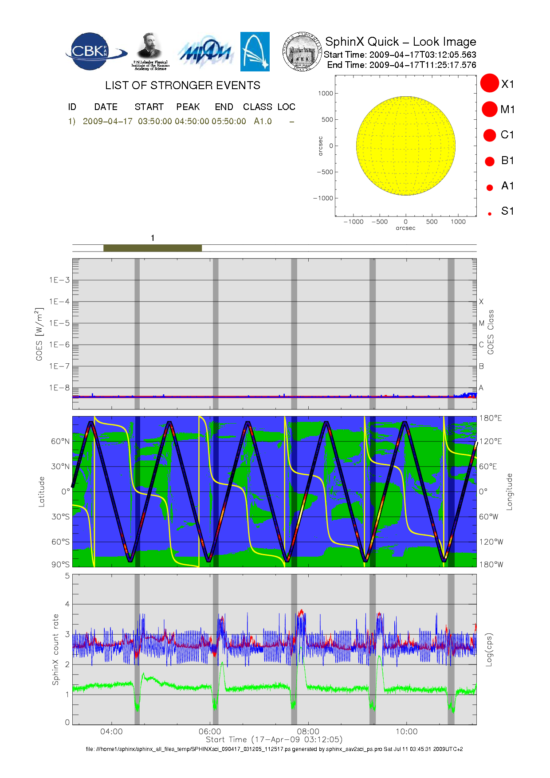The height and width of the screenshot is (778, 550).
Task: Click the CBK PAN logo
Action: click(x=94, y=51)
